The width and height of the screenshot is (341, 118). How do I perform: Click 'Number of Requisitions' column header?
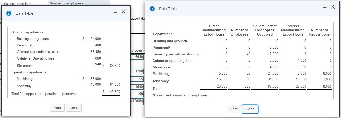[320, 32]
